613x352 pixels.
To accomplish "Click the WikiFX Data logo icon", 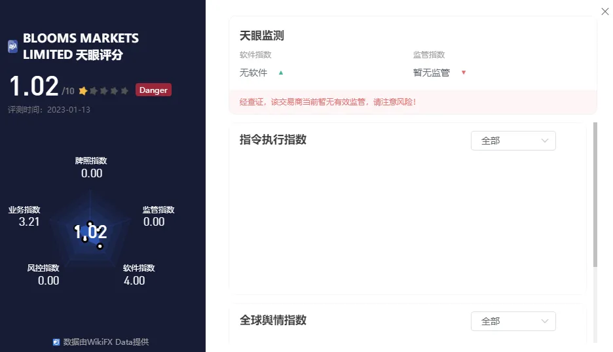I will 56,342.
